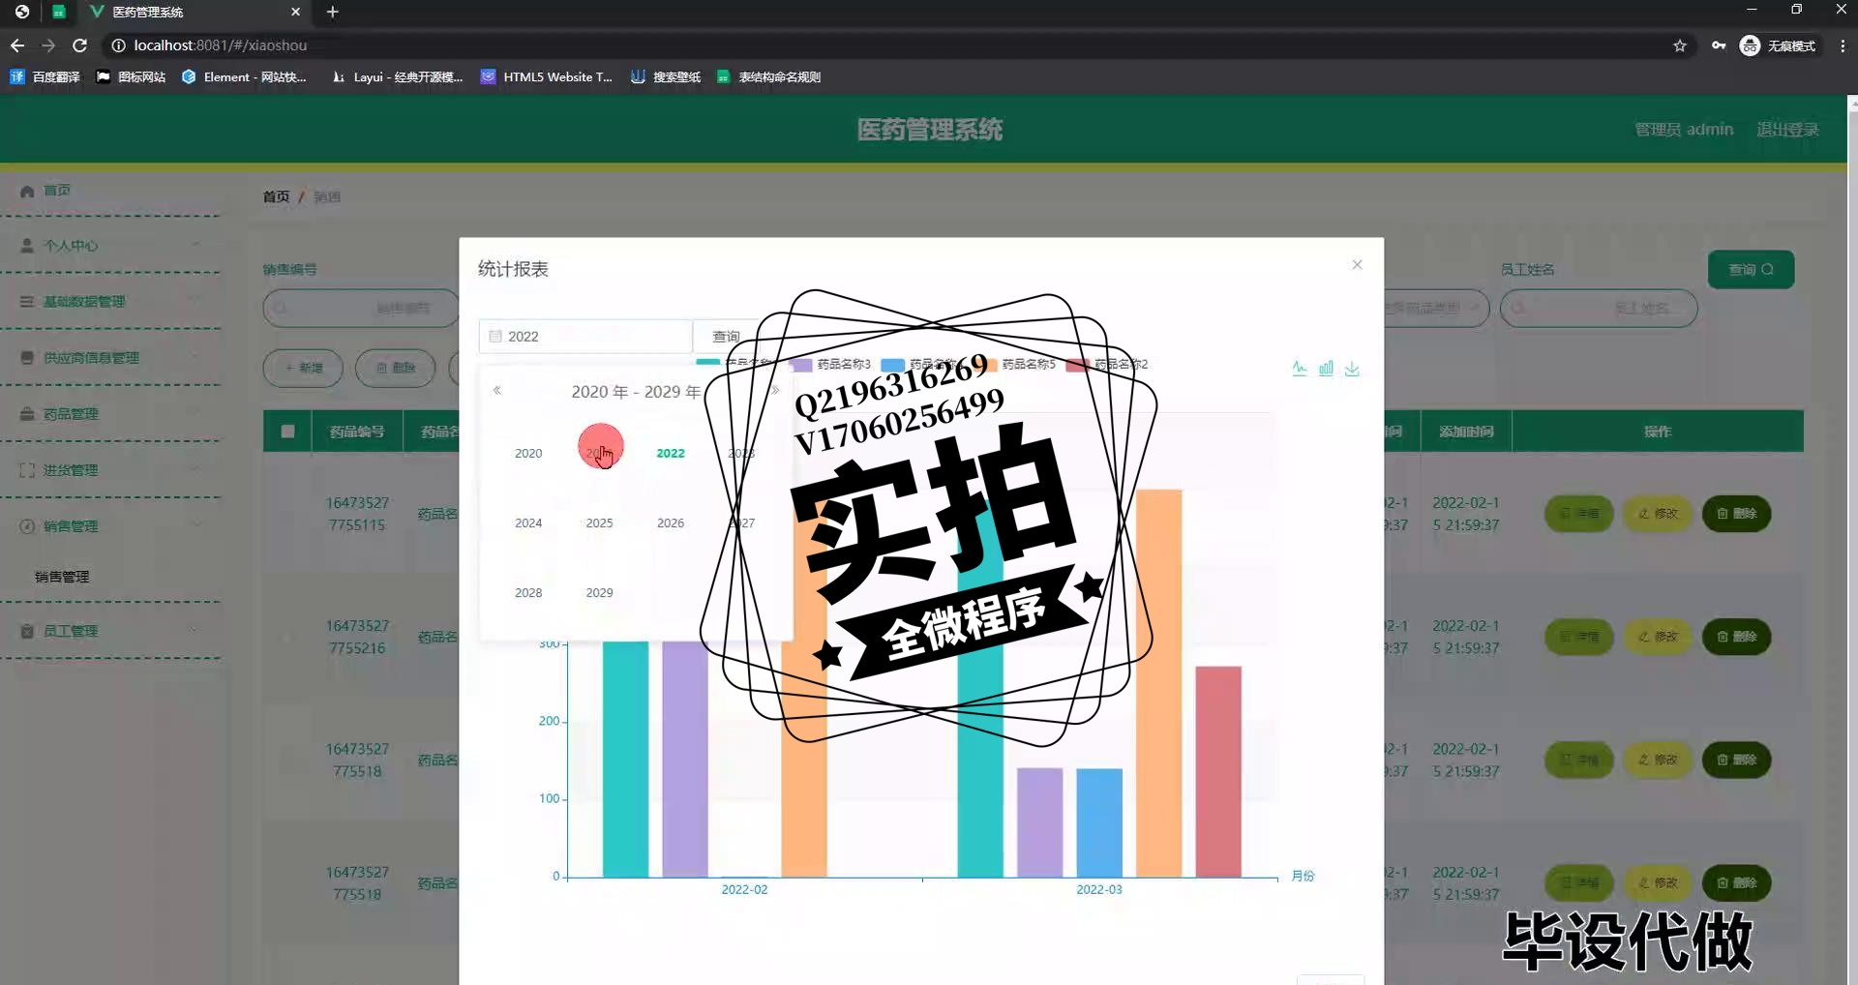This screenshot has height=985, width=1858.
Task: Select year 2024 in picker
Action: pyautogui.click(x=528, y=522)
